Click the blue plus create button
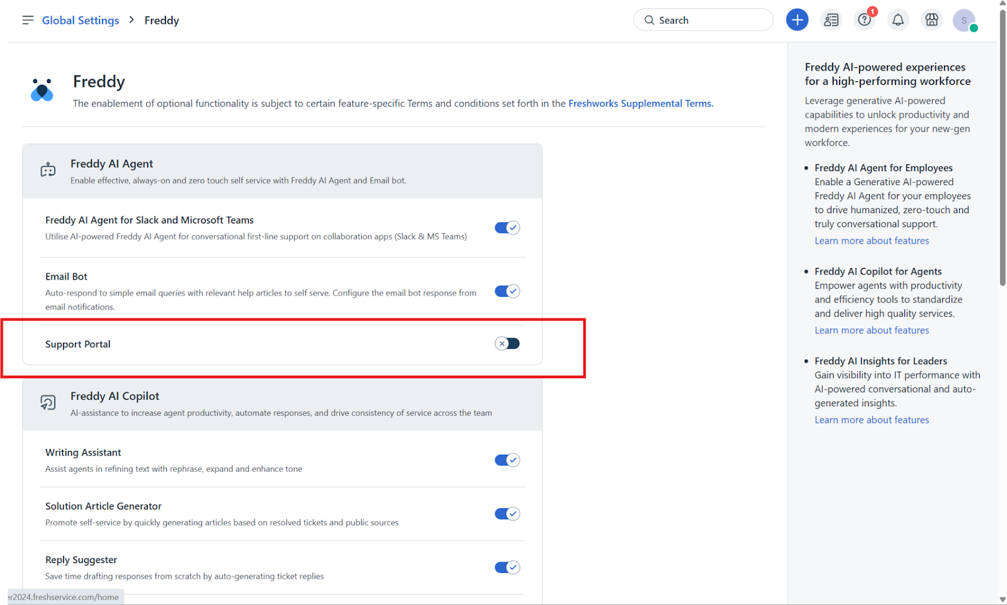This screenshot has width=1007, height=605. (797, 20)
